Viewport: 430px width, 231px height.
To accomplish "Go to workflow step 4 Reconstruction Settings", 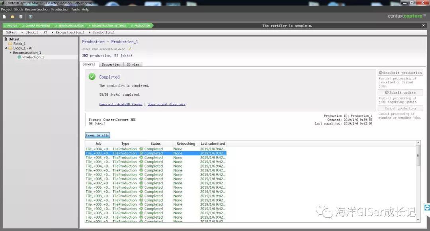I will click(107, 26).
